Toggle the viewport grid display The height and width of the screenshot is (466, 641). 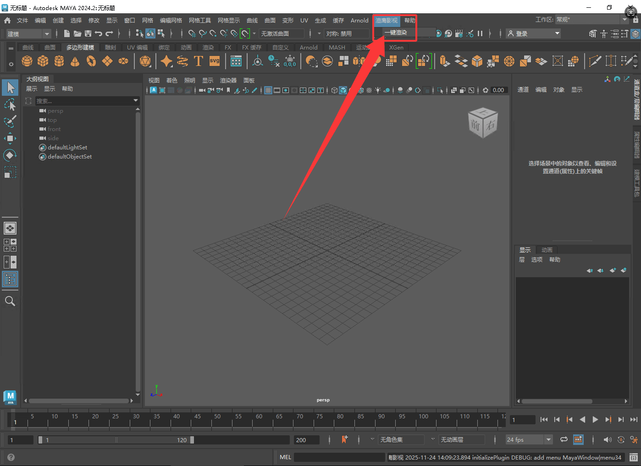coord(268,90)
